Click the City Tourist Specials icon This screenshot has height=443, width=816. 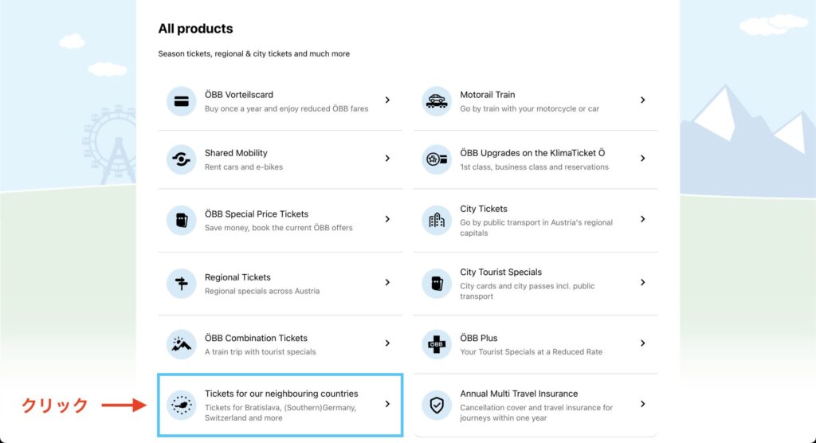click(436, 284)
